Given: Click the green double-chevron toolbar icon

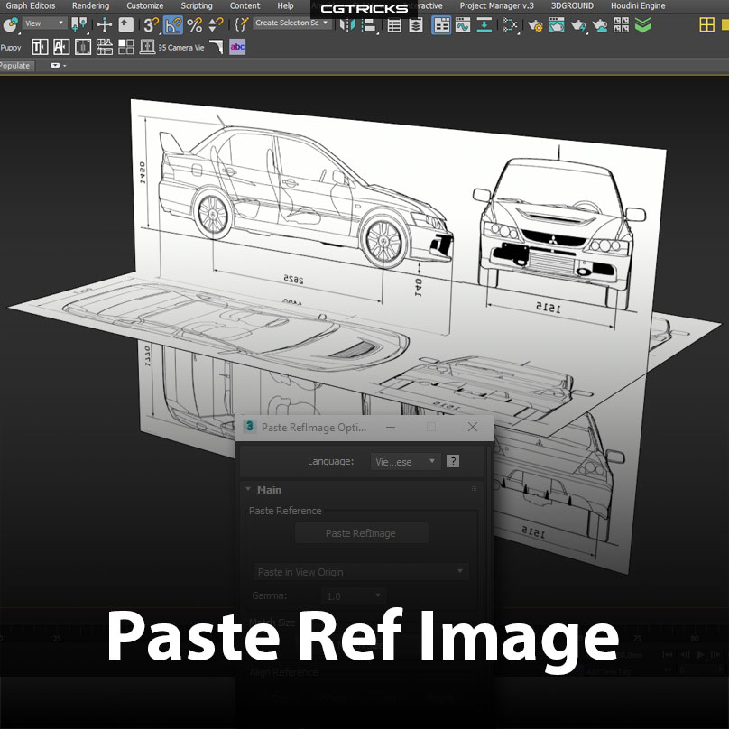Looking at the screenshot, I should (642, 25).
